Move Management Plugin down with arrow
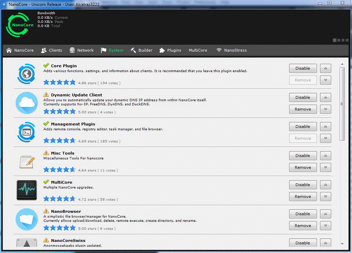Screen dimensions: 352x253 coord(326,138)
